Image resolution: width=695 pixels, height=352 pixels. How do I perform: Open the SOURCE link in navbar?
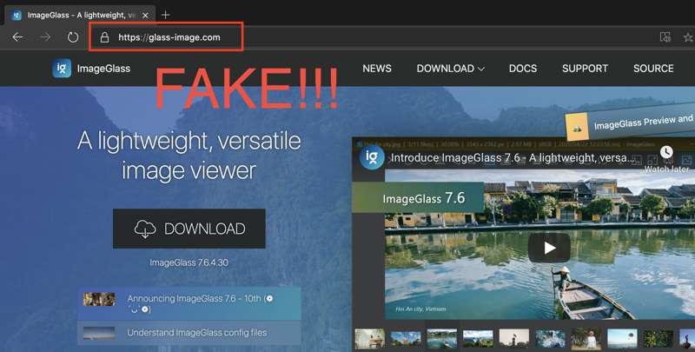click(x=653, y=69)
